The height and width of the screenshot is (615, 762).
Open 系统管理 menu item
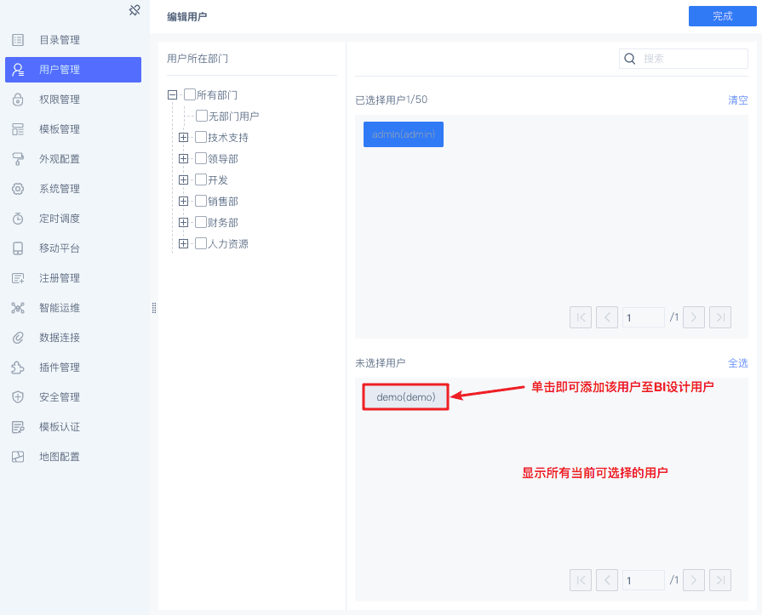click(x=73, y=189)
